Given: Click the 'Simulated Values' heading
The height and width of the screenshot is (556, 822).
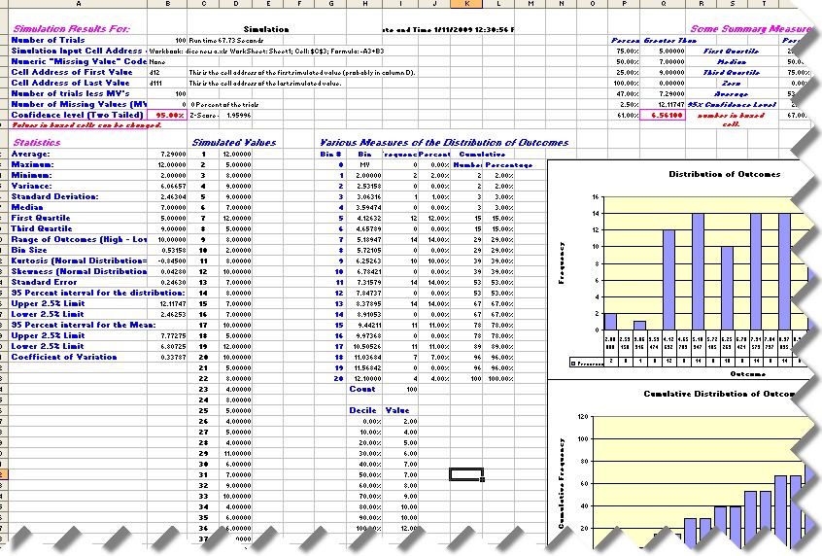Looking at the screenshot, I should tap(234, 143).
